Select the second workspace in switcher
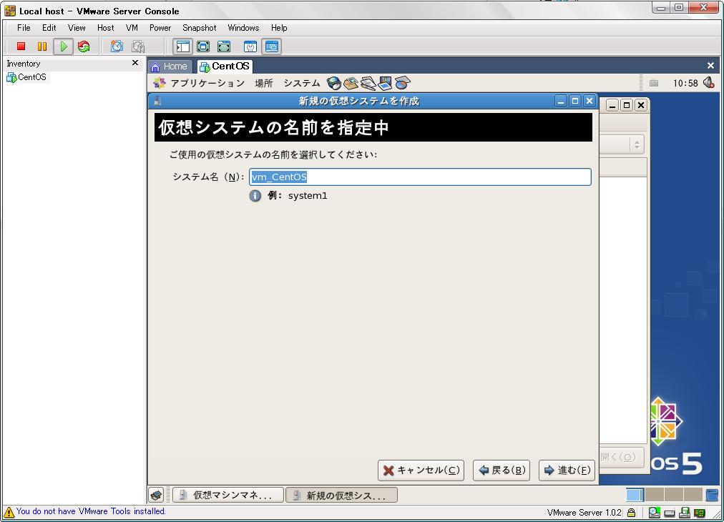 point(655,495)
